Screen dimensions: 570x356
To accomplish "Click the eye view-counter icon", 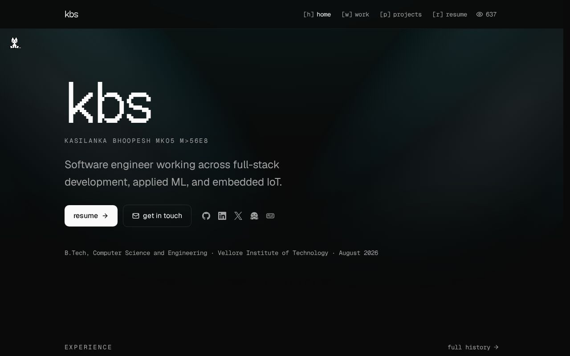I will pyautogui.click(x=480, y=14).
